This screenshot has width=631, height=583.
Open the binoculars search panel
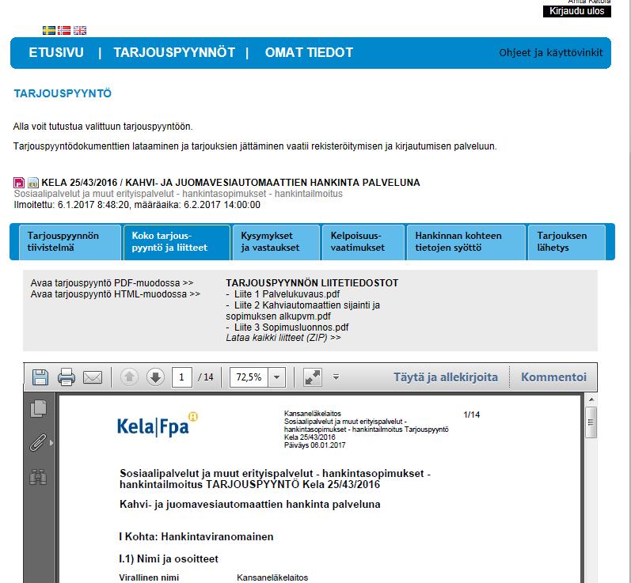38,477
